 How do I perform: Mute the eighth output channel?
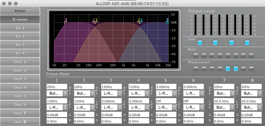pyautogui.click(x=251, y=55)
